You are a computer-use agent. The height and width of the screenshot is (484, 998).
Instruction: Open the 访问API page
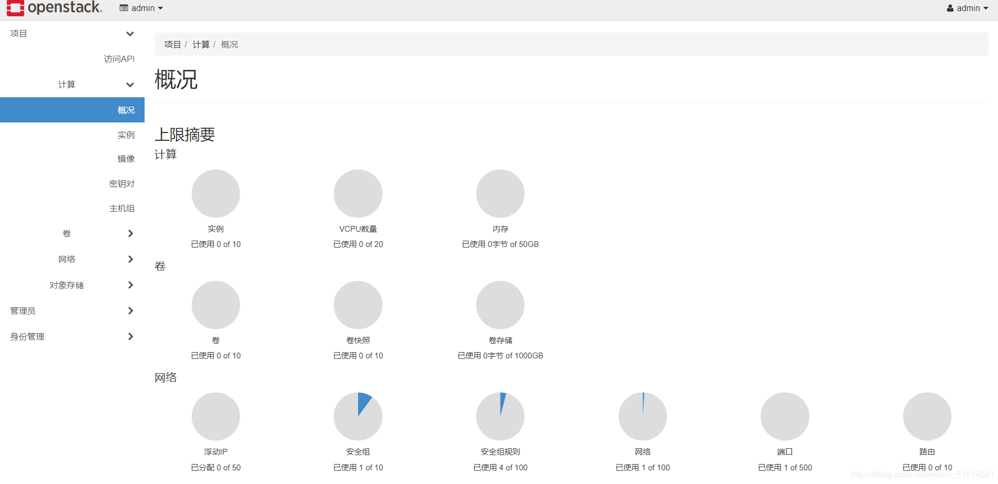119,59
